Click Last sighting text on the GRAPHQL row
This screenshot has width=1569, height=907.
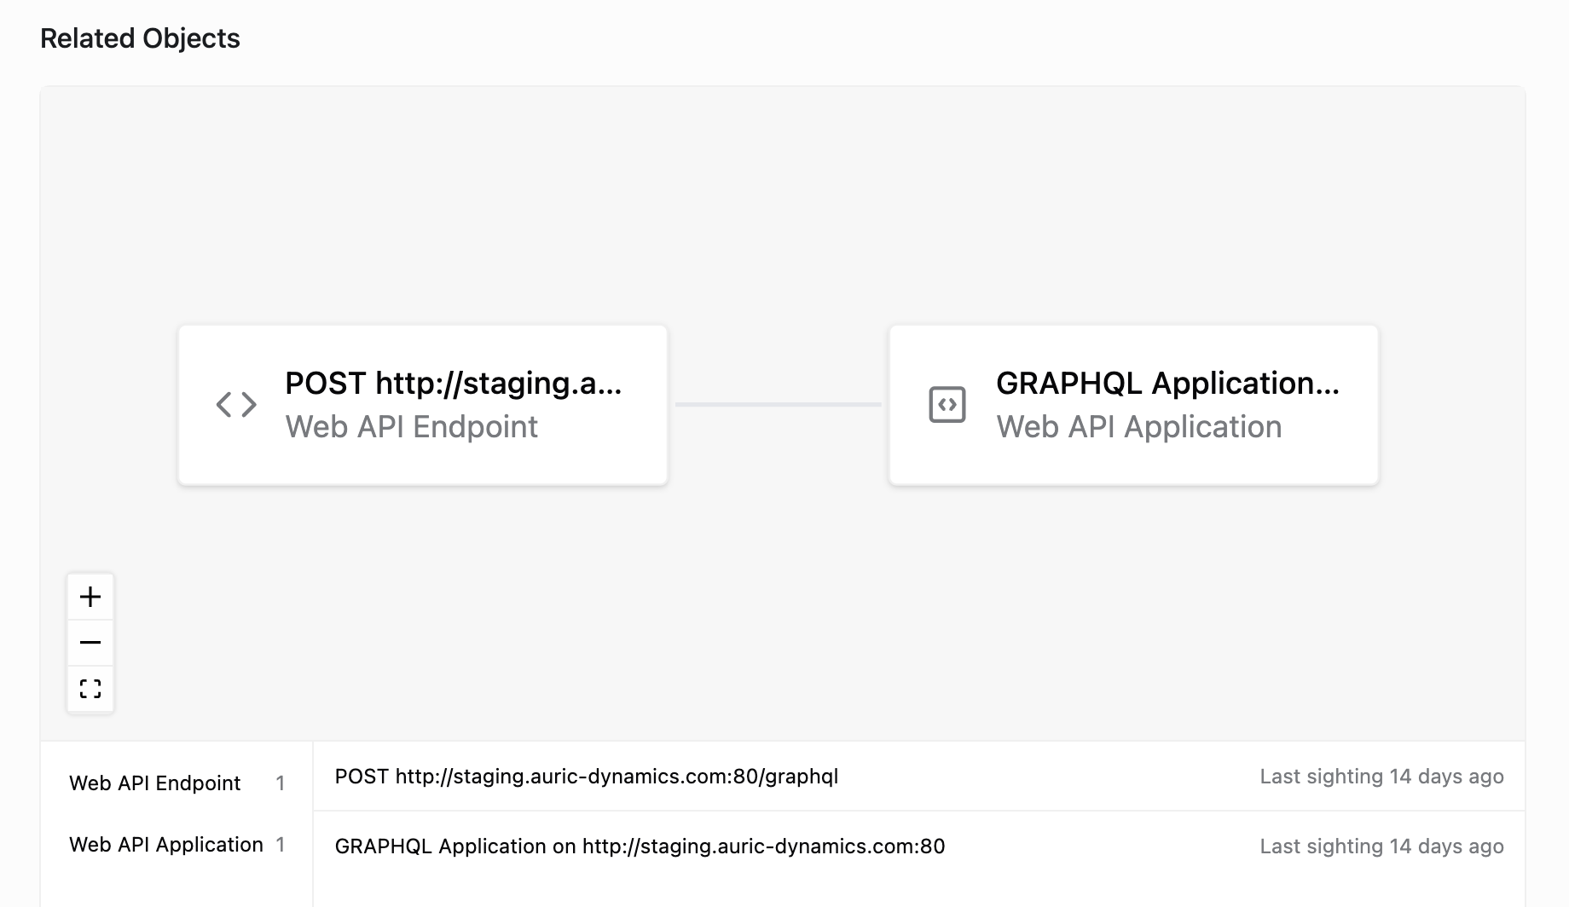pos(1381,846)
